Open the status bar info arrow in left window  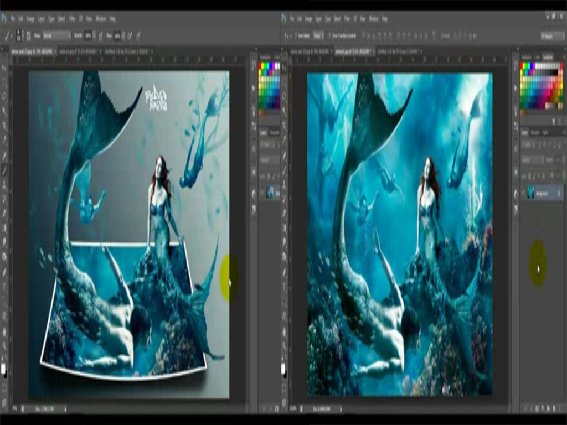pos(65,409)
